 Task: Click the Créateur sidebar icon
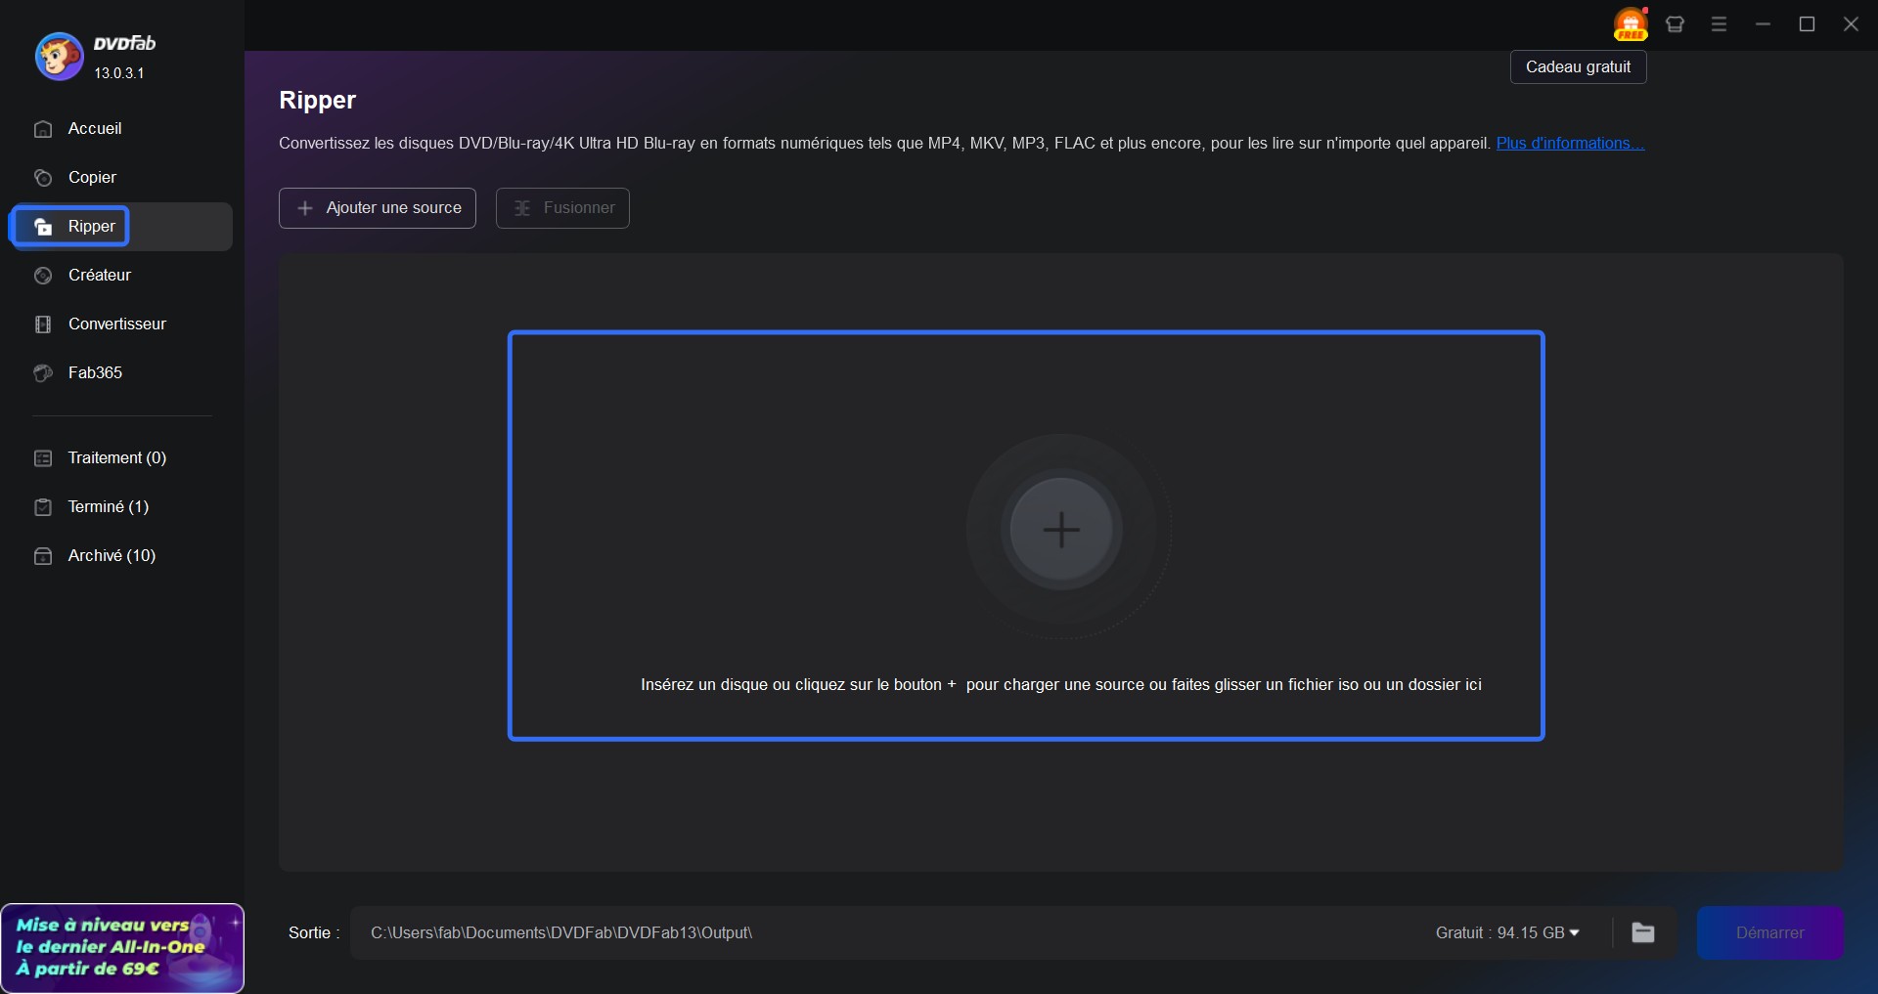coord(43,276)
